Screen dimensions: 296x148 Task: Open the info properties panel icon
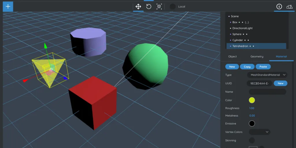pos(279,6)
